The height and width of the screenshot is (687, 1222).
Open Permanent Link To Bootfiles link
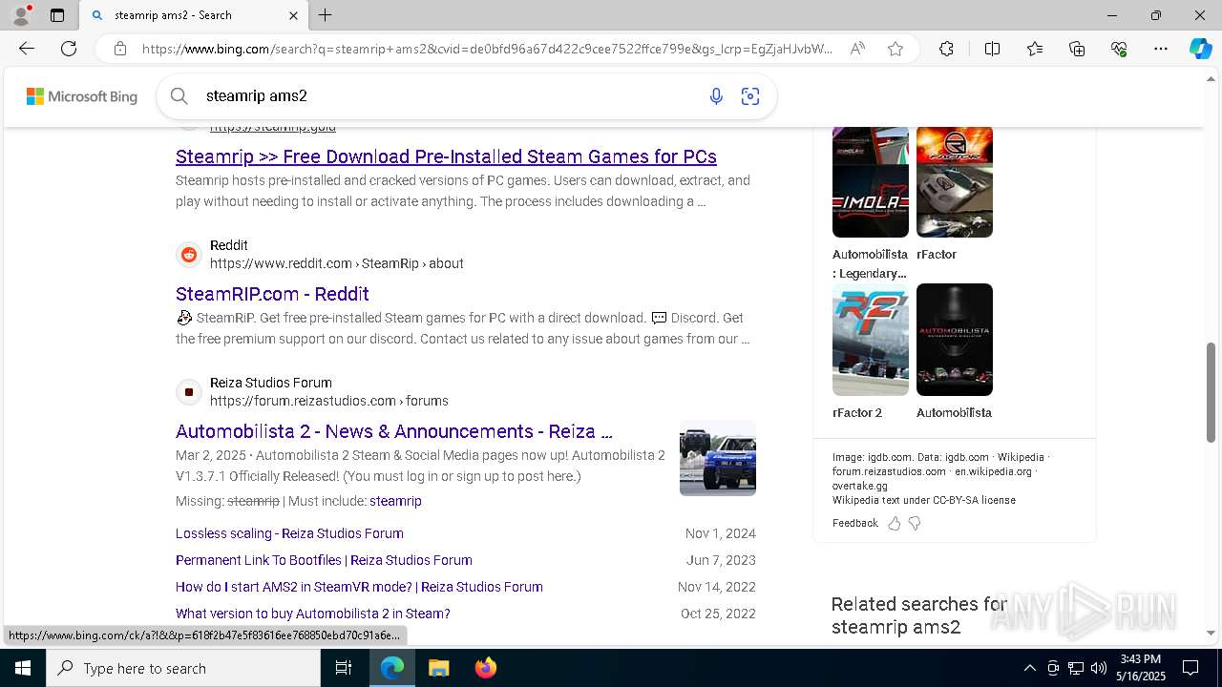tap(324, 560)
